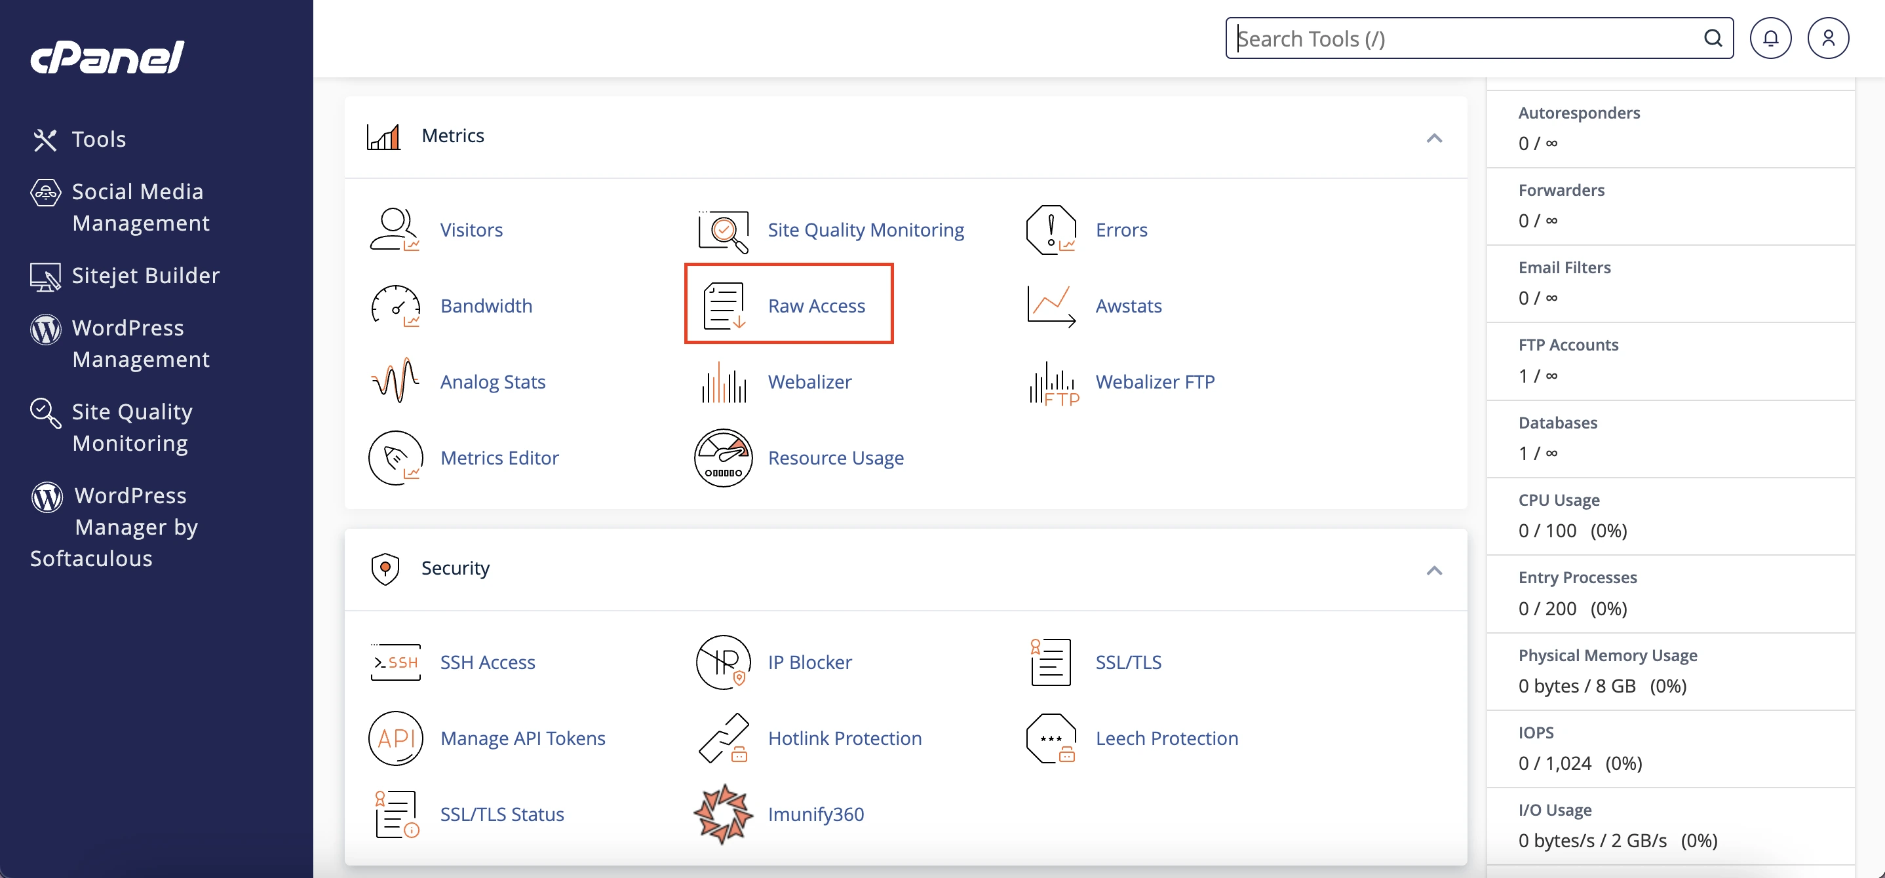The width and height of the screenshot is (1885, 878).
Task: Click the cPanel logo
Action: pos(107,57)
